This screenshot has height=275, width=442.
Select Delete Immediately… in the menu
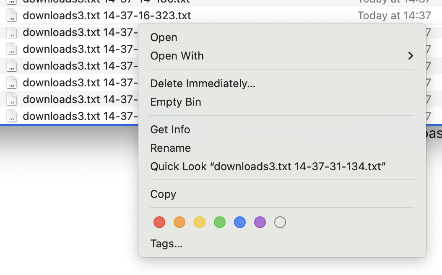click(203, 83)
